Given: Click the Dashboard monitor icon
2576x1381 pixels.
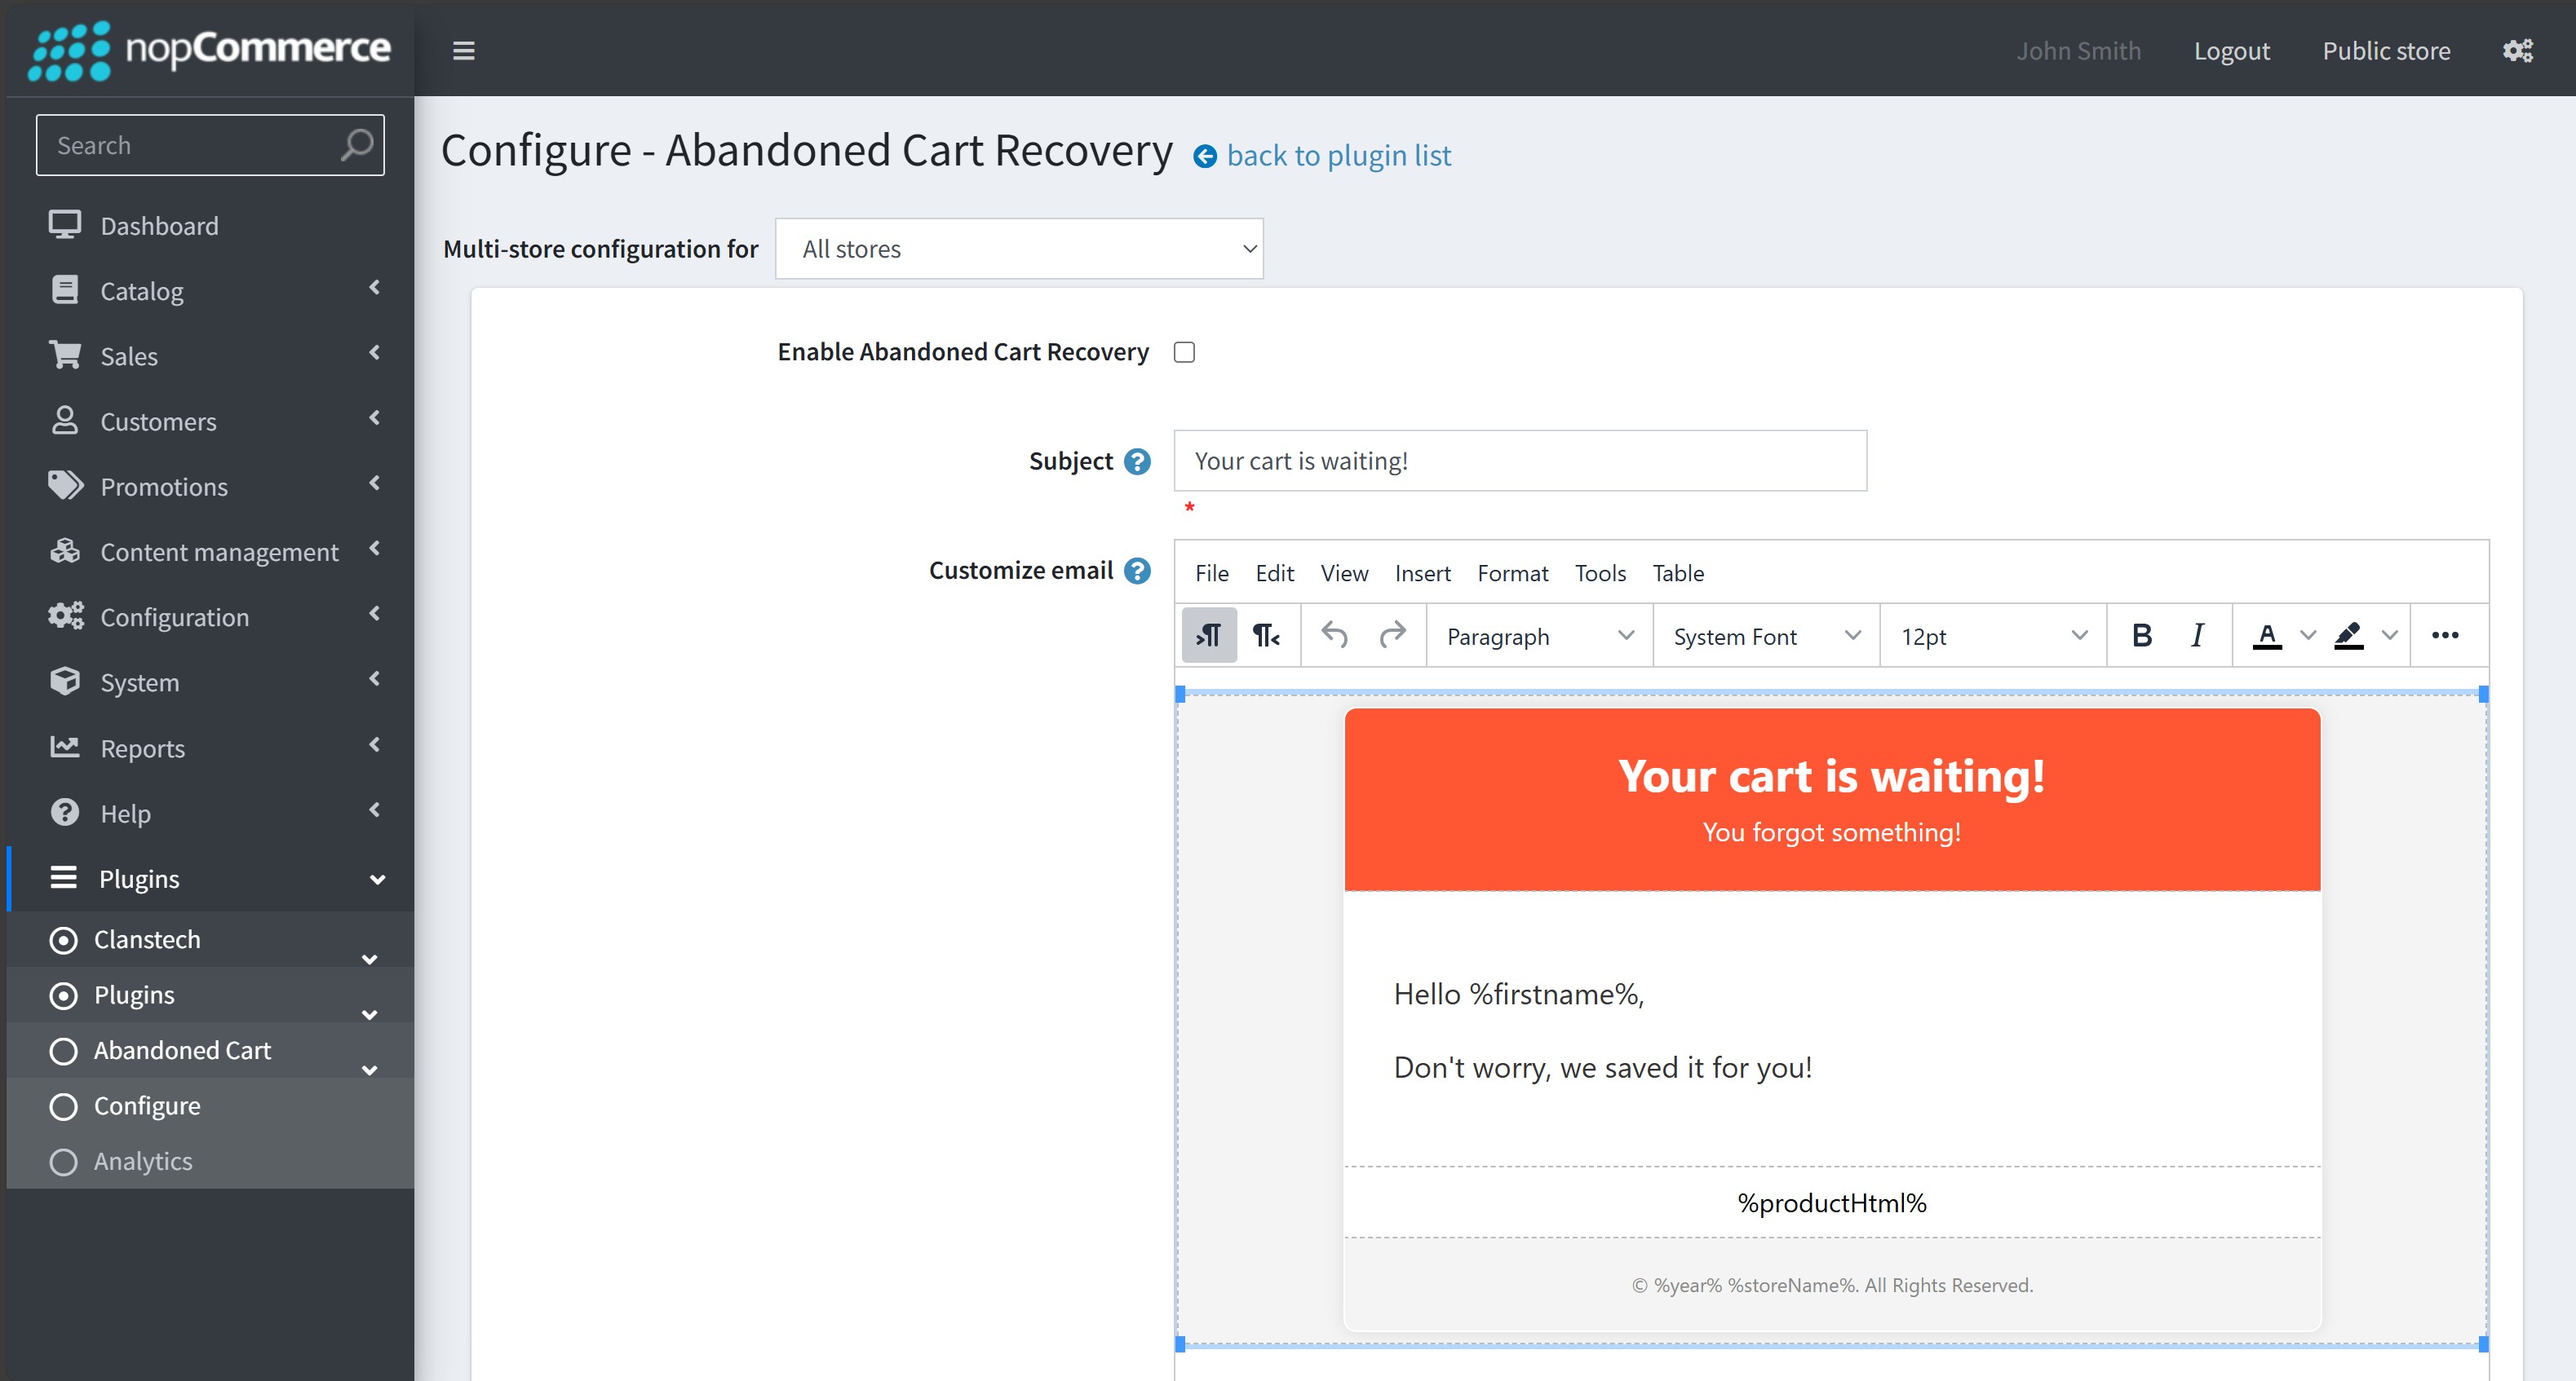Looking at the screenshot, I should click(65, 225).
